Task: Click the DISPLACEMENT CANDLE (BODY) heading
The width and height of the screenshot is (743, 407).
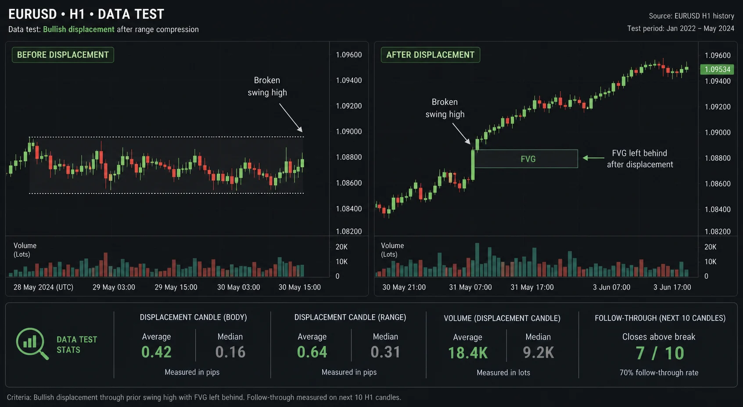Action: coord(193,317)
